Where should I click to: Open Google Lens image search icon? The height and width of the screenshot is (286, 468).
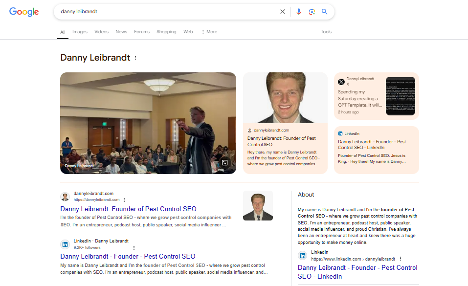312,12
